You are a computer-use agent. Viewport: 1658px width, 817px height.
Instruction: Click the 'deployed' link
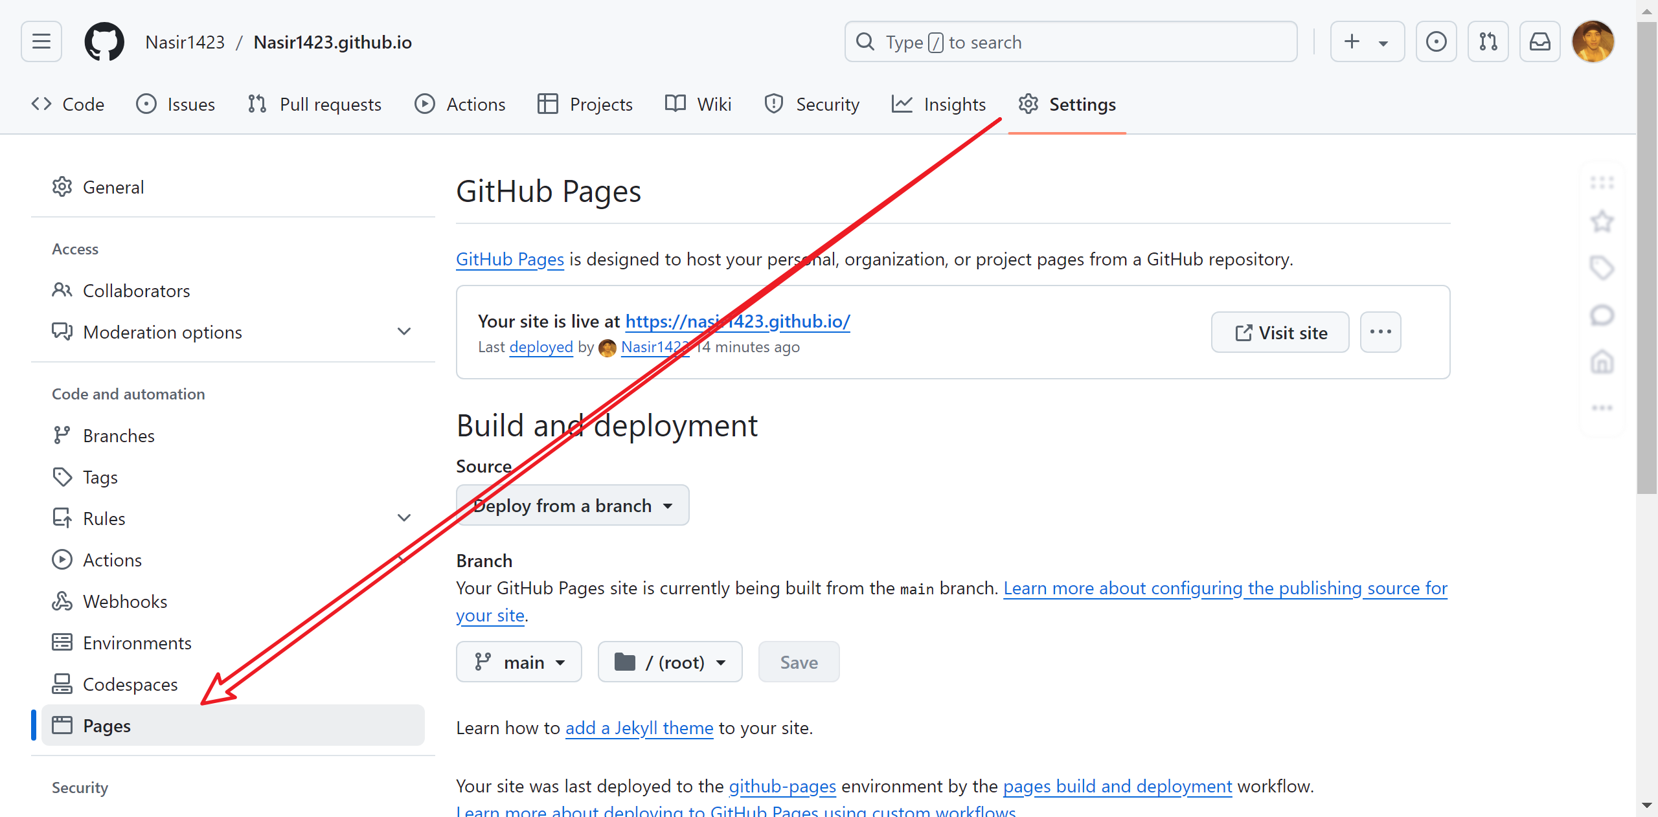[541, 348]
